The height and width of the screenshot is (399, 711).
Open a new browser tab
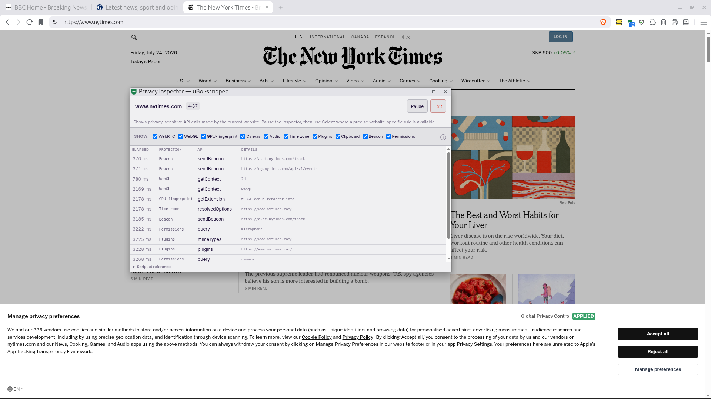pyautogui.click(x=281, y=7)
